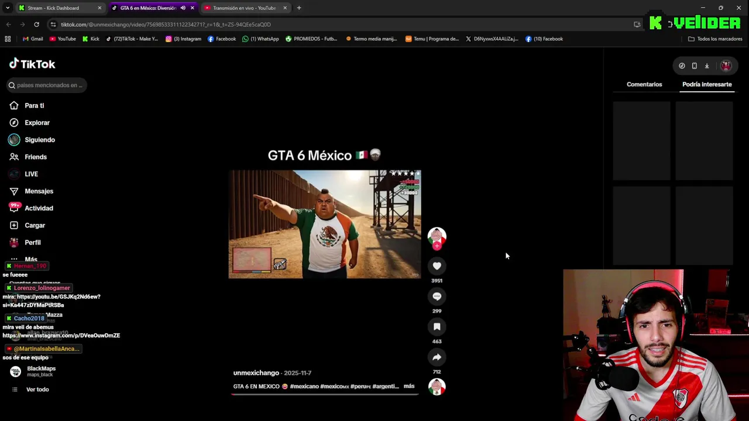Click the spinning sound disc avatar
This screenshot has height=421, width=749.
pyautogui.click(x=437, y=387)
